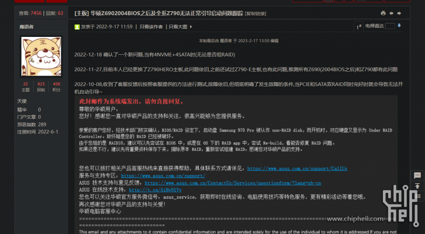Click the 回复: 63 reply count
Viewport: 425px width, 234px height.
(x=54, y=13)
